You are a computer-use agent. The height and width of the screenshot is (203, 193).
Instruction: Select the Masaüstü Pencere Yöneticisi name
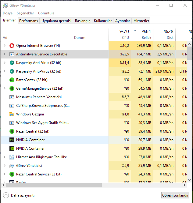click(39, 97)
